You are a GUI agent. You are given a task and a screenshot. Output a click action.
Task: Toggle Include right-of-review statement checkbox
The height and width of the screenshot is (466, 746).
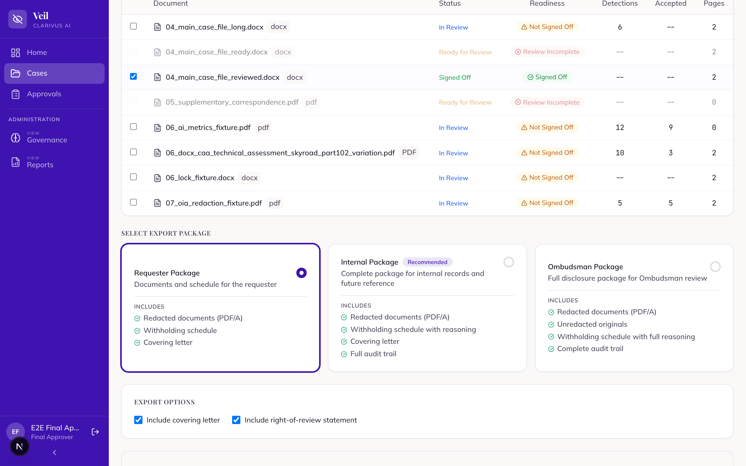pos(236,420)
